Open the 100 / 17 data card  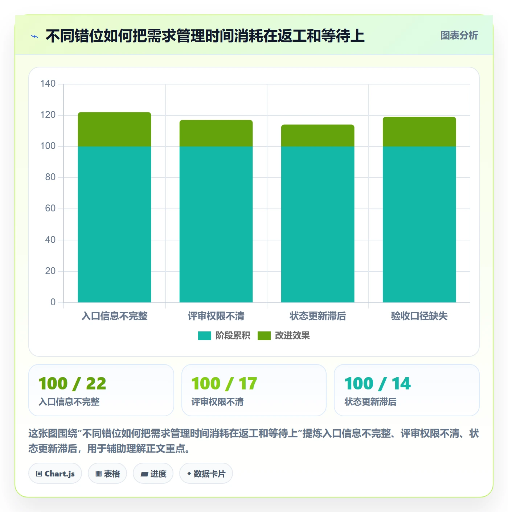[x=254, y=390]
